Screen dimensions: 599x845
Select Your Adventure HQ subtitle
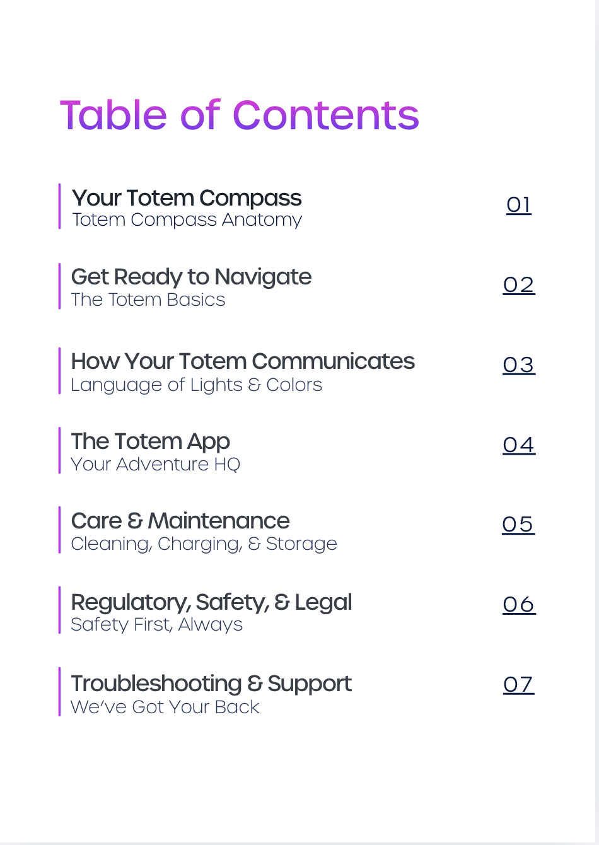(155, 465)
